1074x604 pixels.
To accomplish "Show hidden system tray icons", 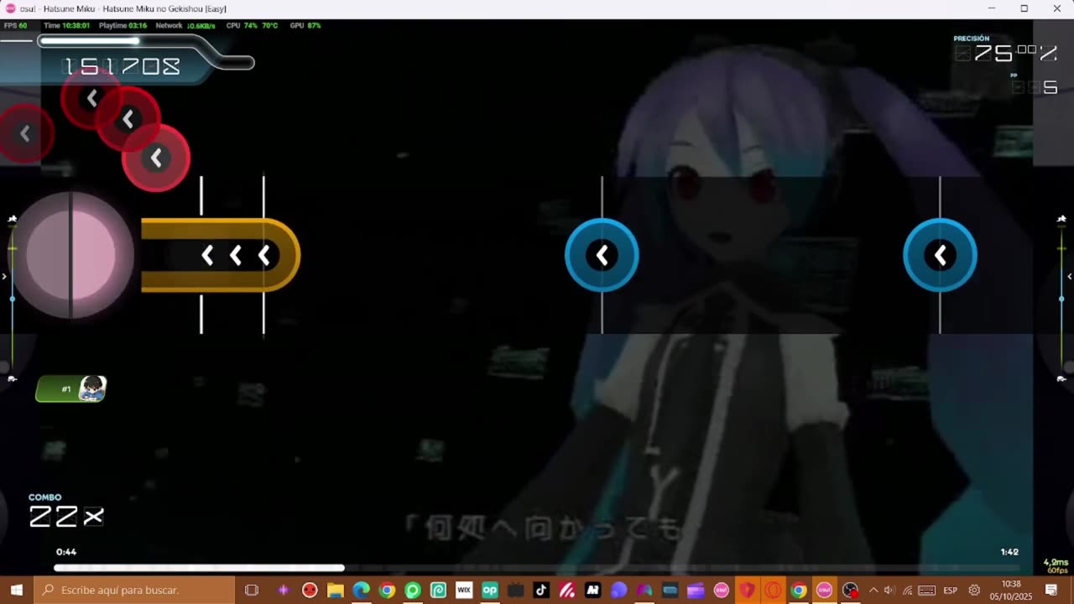I will (x=873, y=590).
